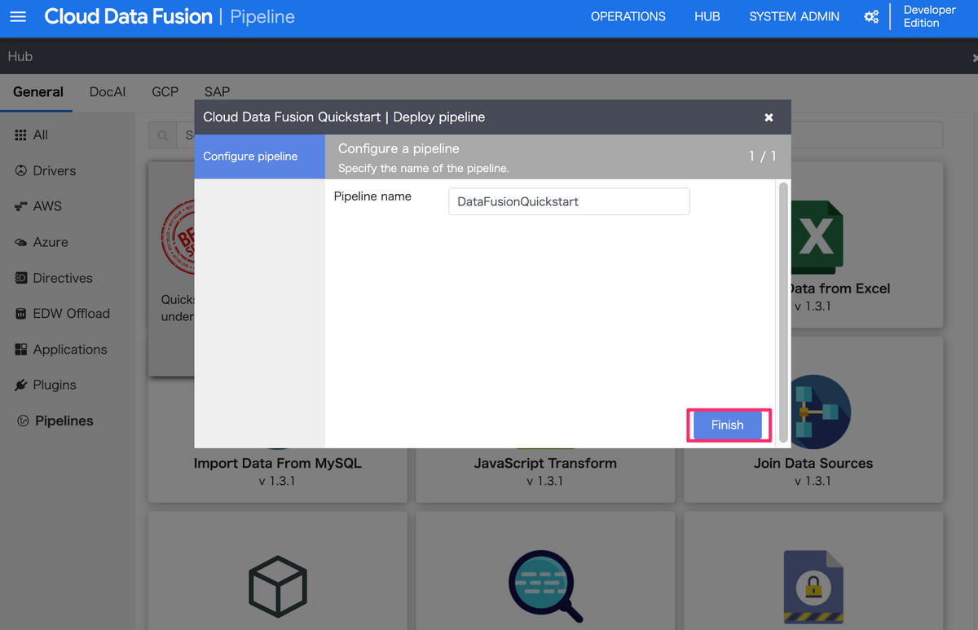978x630 pixels.
Task: Click the Join Data Sources icon
Action: [818, 412]
